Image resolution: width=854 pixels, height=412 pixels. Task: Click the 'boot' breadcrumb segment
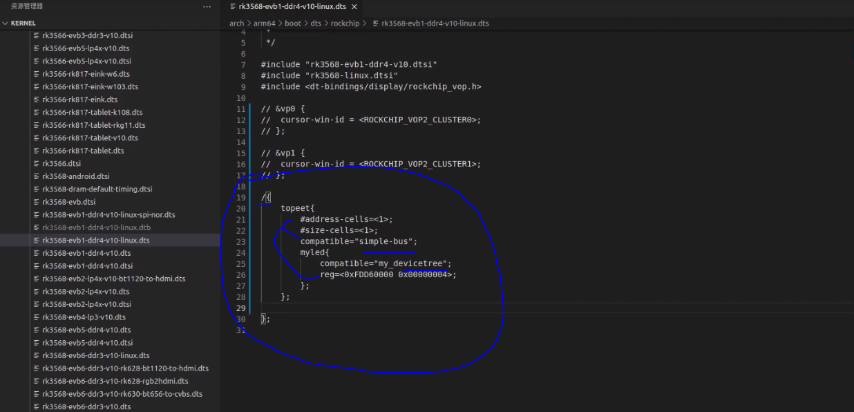[x=293, y=23]
